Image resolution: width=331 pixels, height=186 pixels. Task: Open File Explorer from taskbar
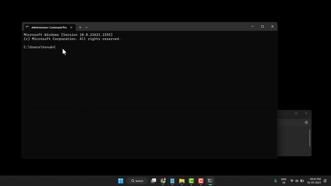tap(182, 181)
